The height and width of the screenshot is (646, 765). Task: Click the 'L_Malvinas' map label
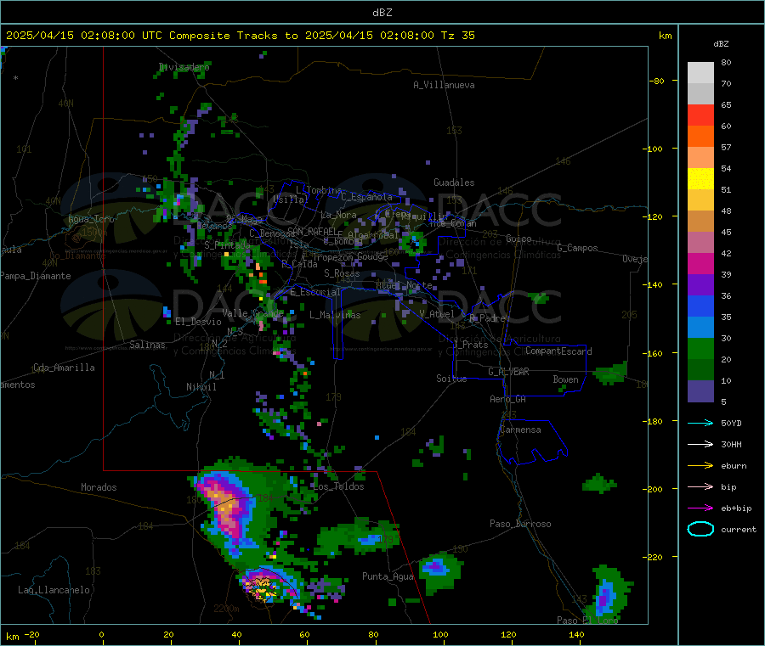(x=335, y=315)
